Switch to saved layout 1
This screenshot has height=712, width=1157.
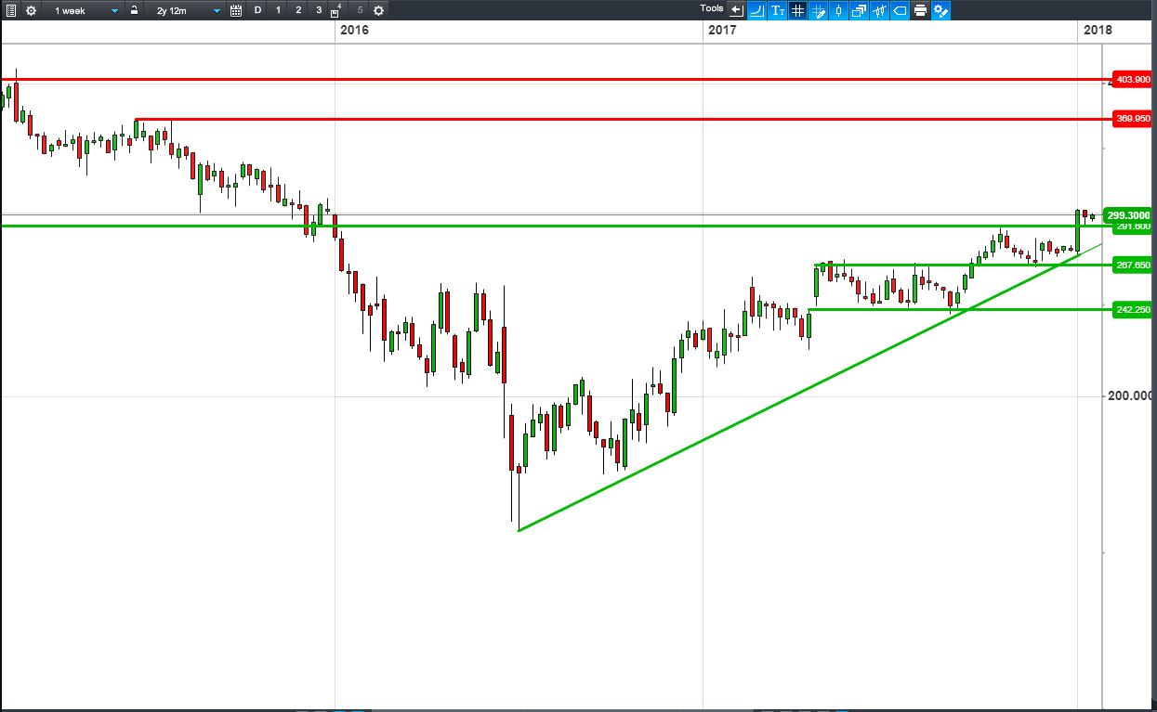[x=278, y=10]
